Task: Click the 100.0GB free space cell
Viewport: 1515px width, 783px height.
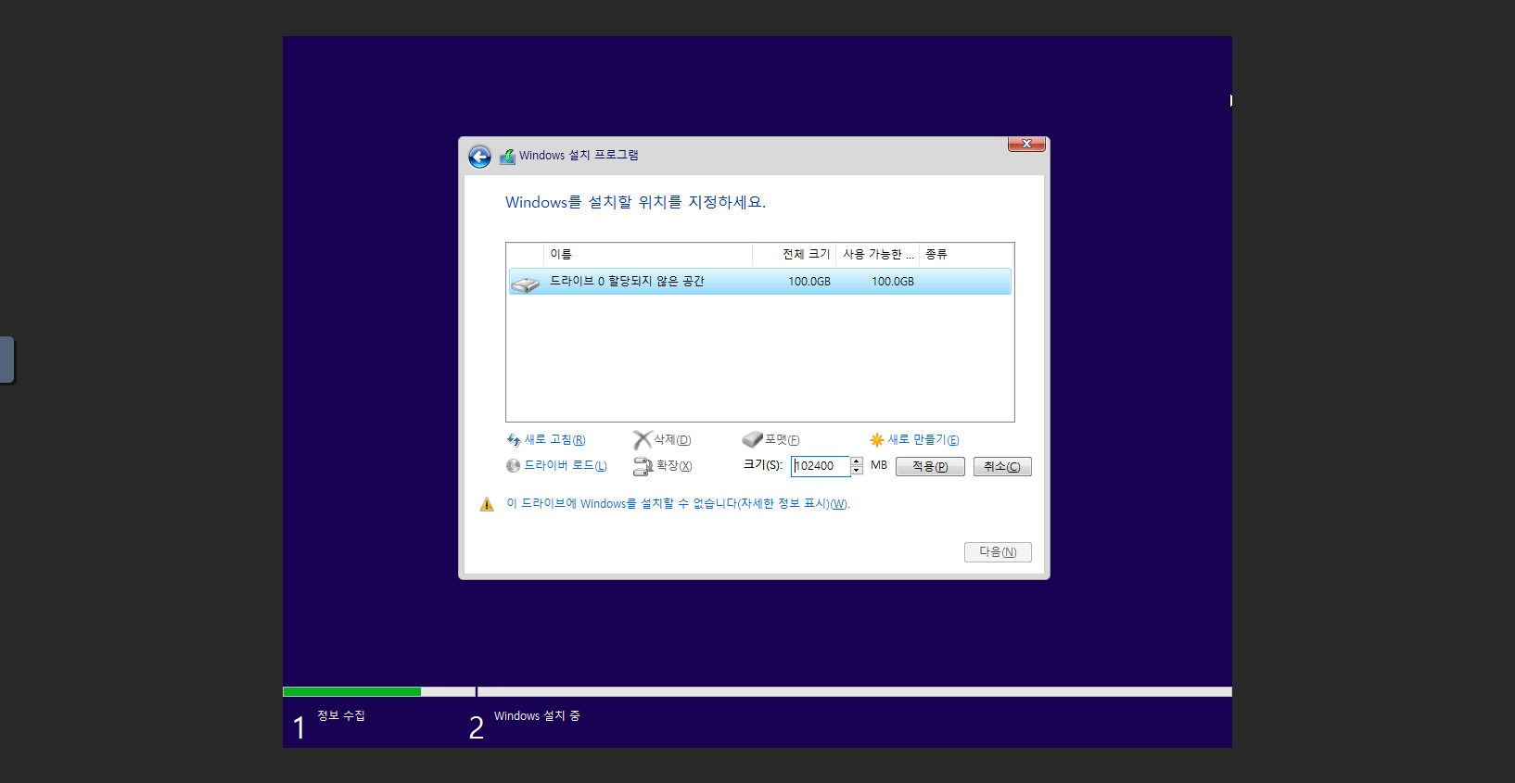Action: (x=893, y=282)
